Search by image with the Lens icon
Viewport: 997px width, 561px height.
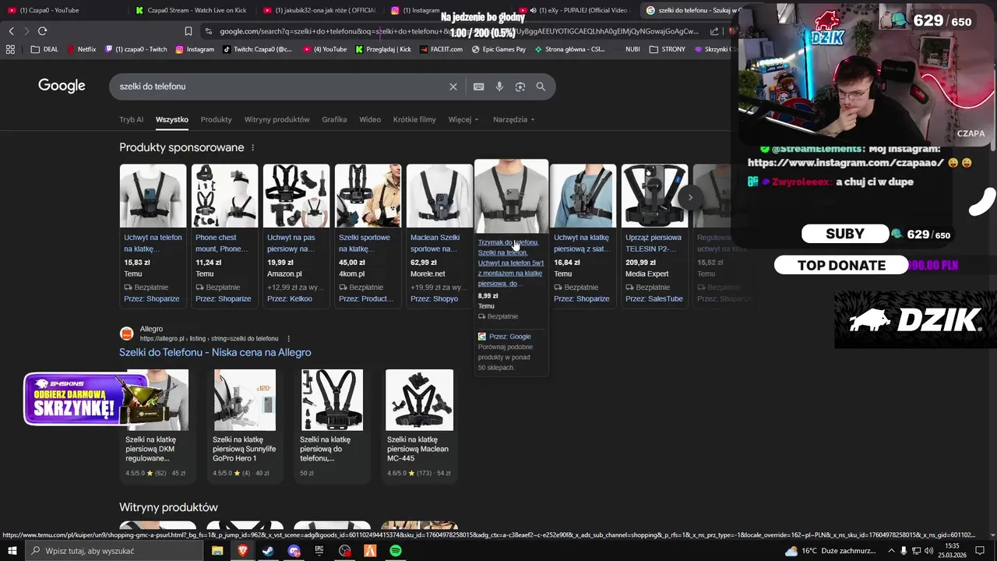pos(520,86)
